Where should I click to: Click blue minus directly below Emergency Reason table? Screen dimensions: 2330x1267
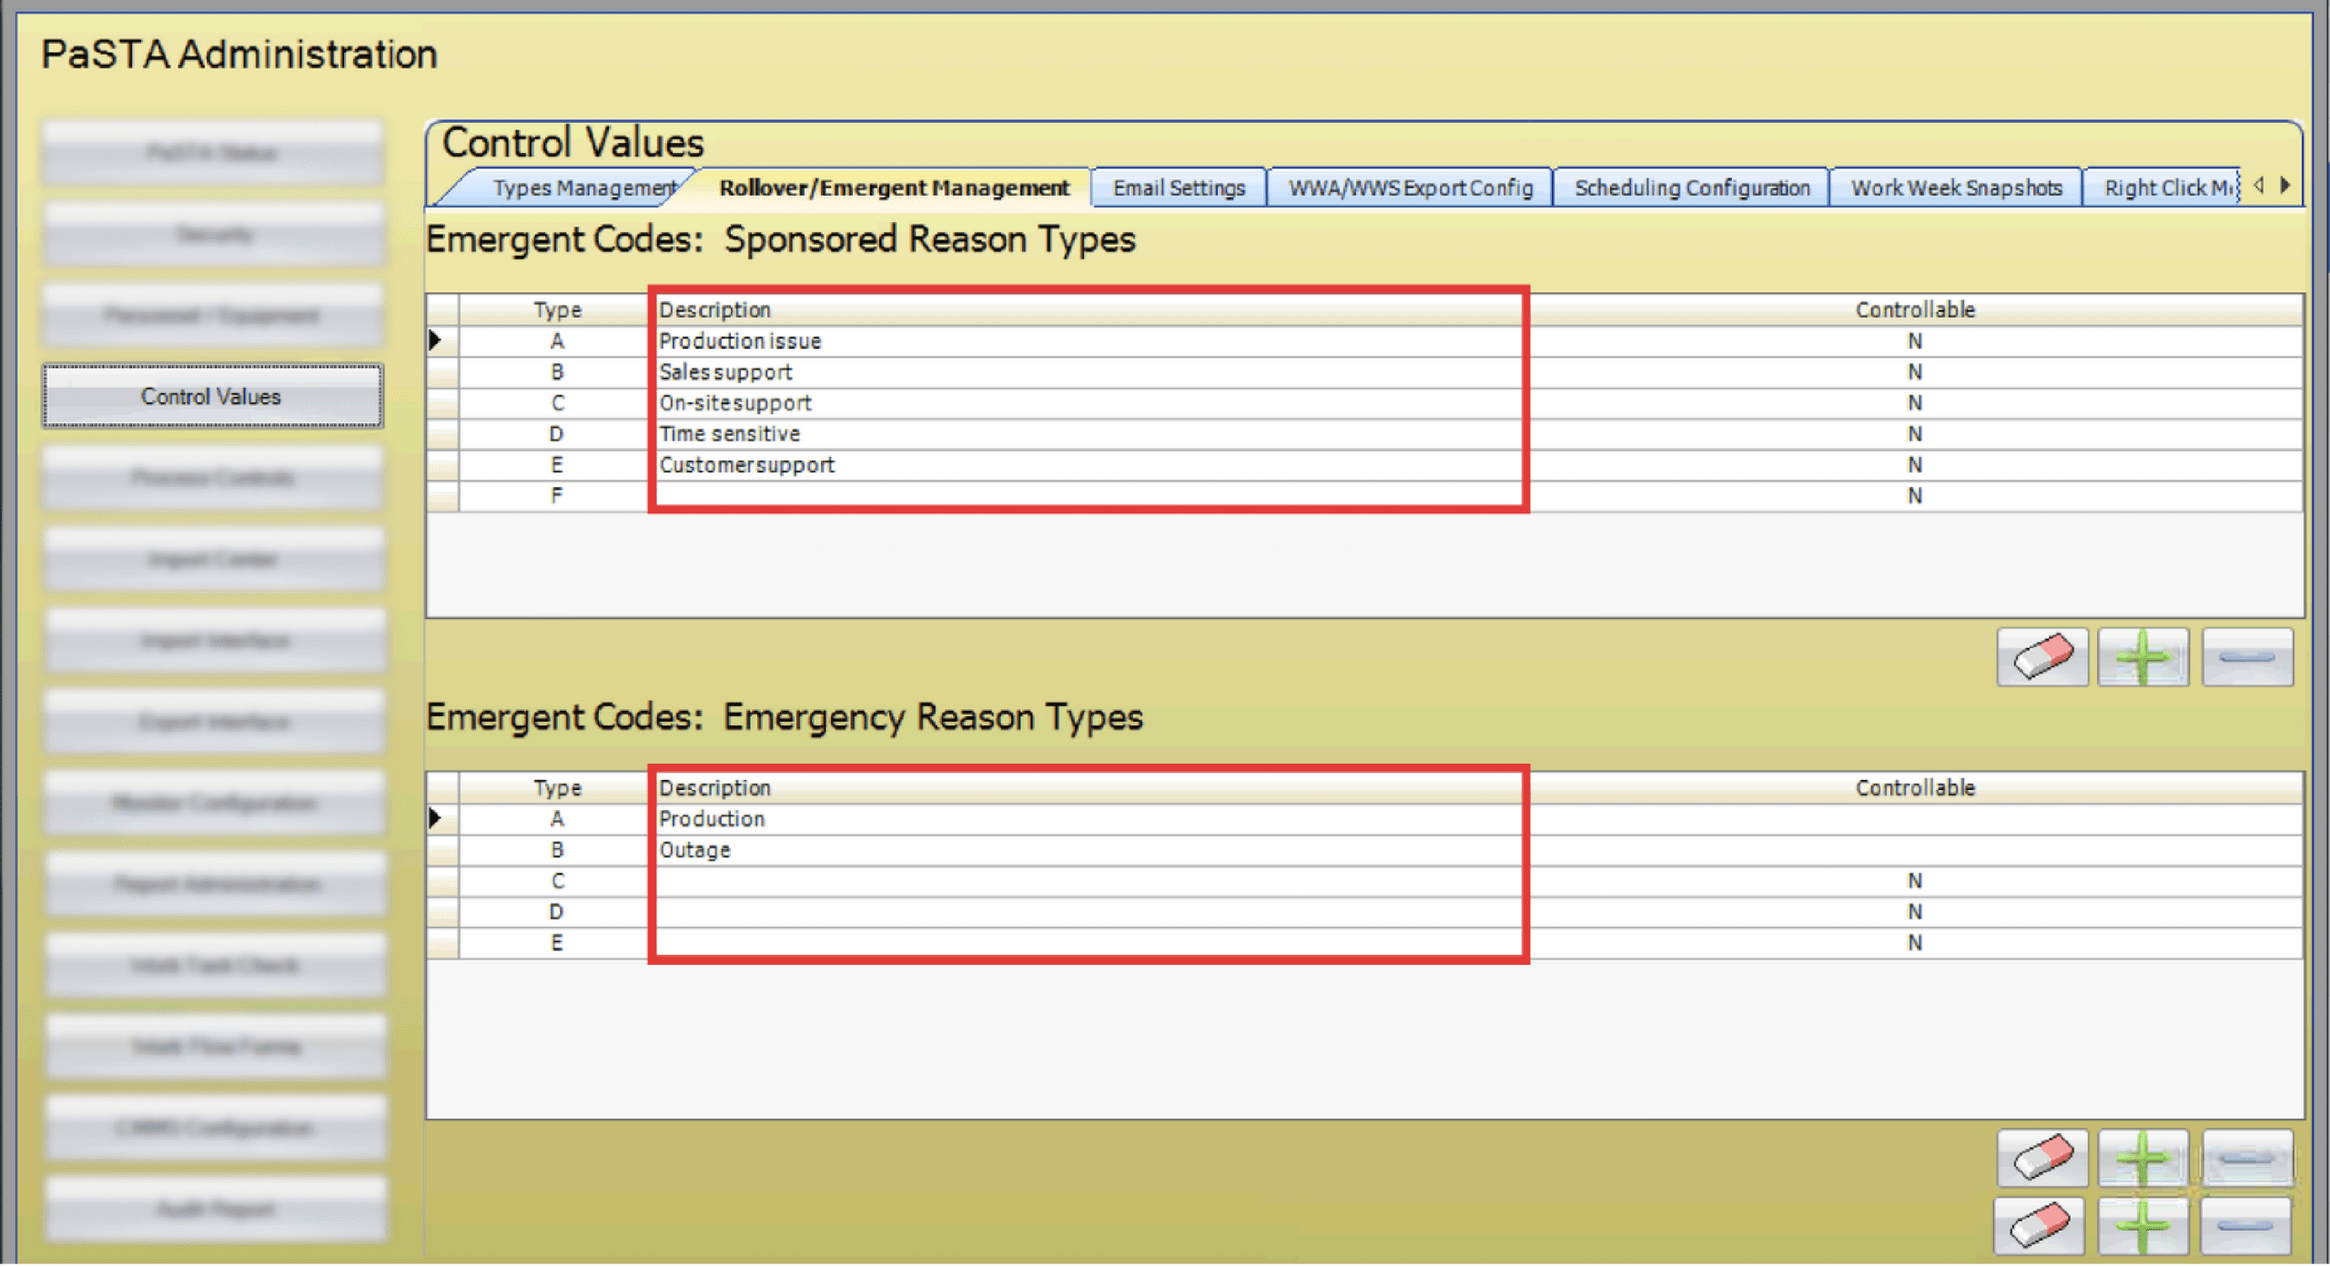pos(2246,1159)
